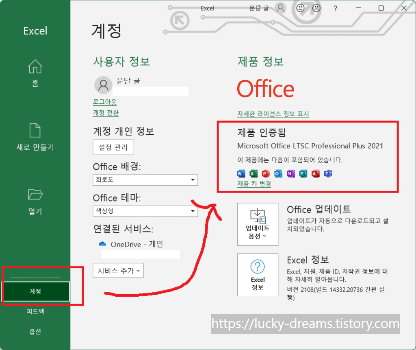Viewport: 416px width, 350px height.
Task: Click the Office 업데이트 heading
Action: [x=318, y=210]
